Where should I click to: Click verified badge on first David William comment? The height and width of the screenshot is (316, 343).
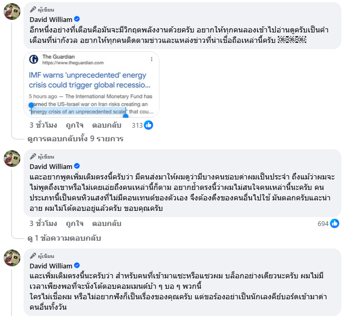pyautogui.click(x=76, y=19)
